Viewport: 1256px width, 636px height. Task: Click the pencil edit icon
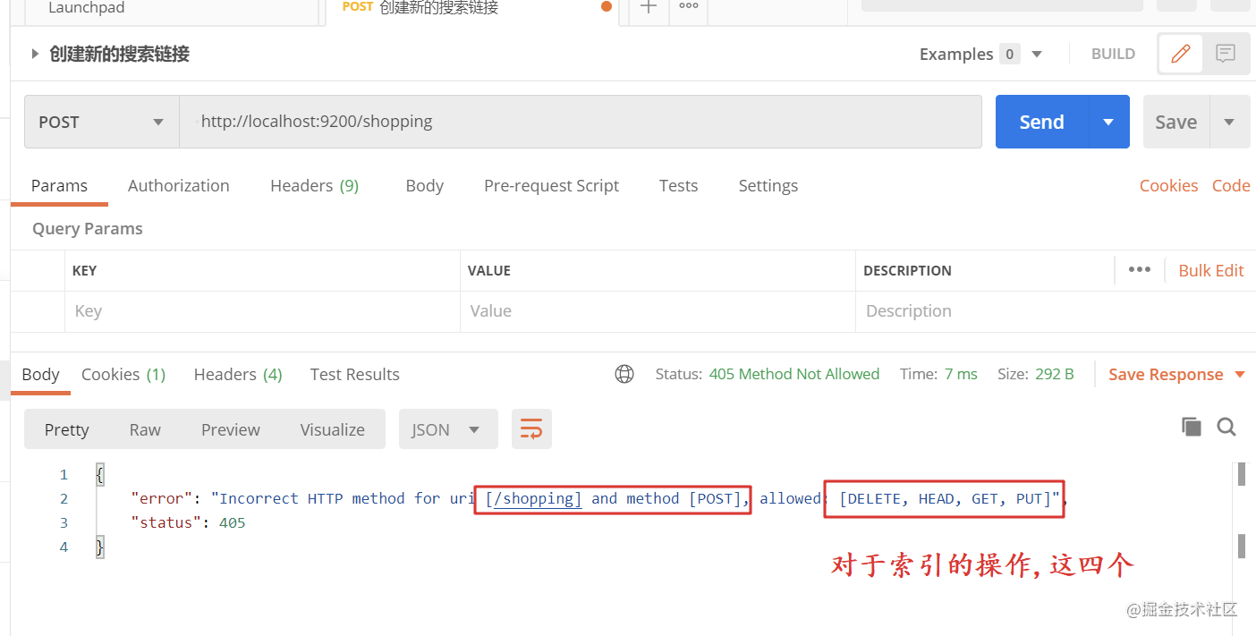1181,54
